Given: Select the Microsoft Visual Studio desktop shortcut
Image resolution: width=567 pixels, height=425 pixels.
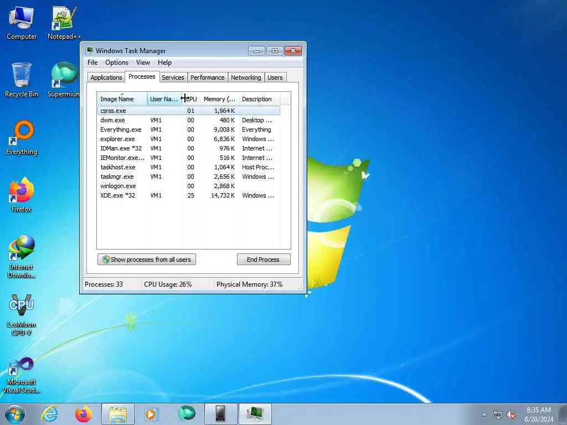Looking at the screenshot, I should (22, 375).
